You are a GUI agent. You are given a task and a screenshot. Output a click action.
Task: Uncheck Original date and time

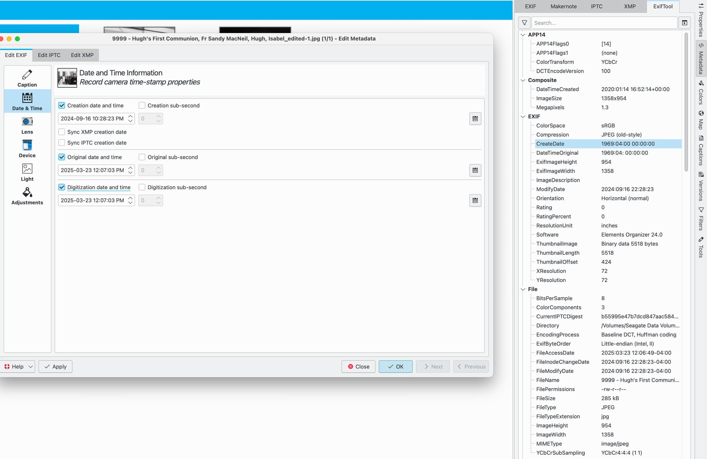(x=61, y=157)
